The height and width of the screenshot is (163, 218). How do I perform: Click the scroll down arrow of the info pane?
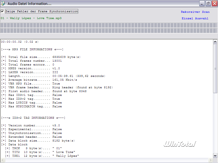point(215,155)
